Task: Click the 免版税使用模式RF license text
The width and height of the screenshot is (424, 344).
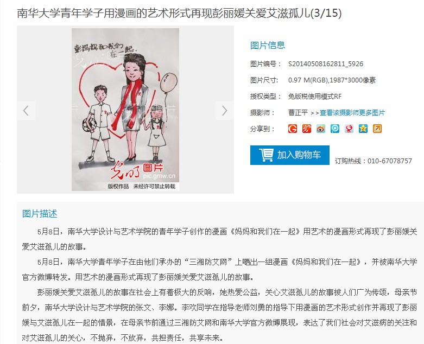Action: coord(315,97)
